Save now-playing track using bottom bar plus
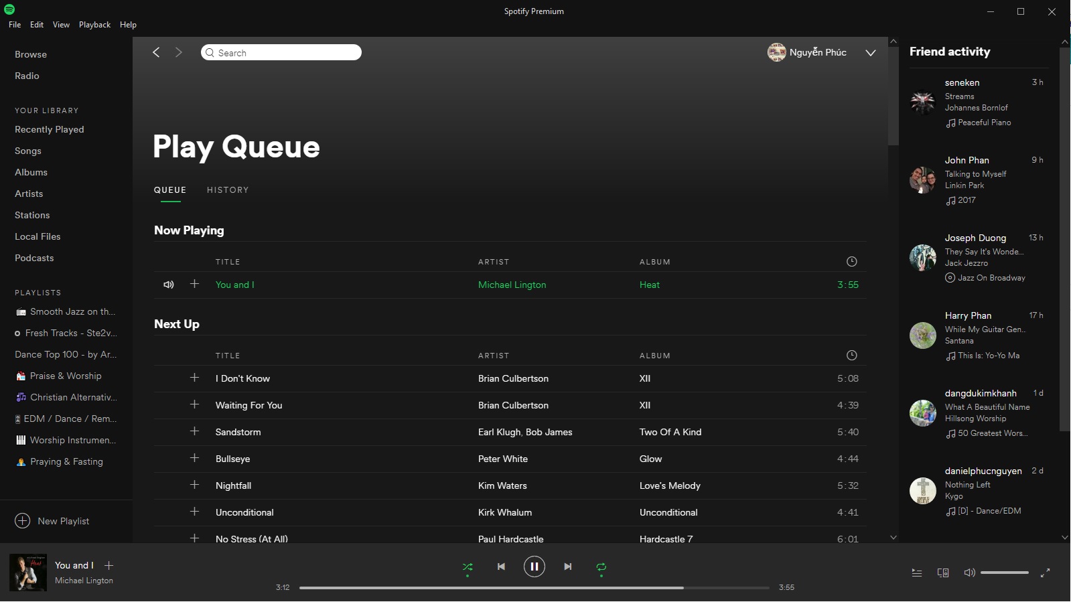Screen dimensions: 1071x602 (x=109, y=565)
